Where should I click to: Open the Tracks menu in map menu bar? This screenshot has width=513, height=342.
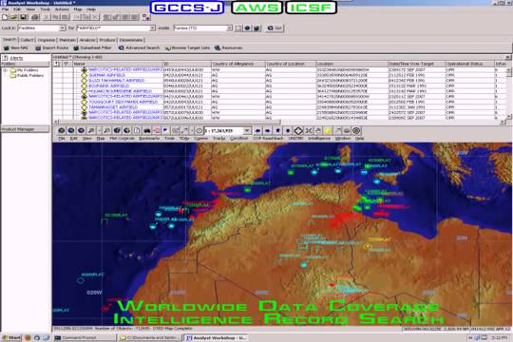(218, 139)
